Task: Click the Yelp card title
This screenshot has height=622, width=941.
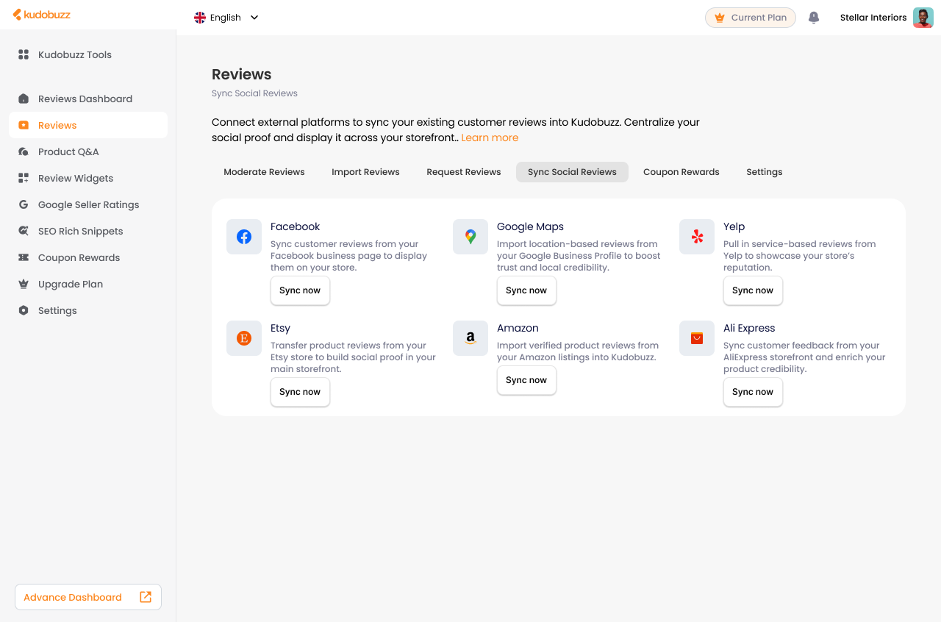Action: pyautogui.click(x=734, y=226)
